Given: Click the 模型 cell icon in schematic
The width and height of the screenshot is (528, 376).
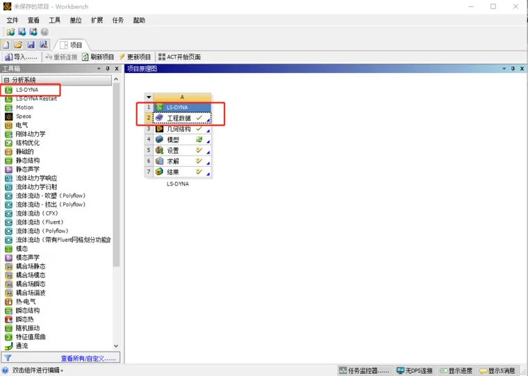Looking at the screenshot, I should 159,140.
